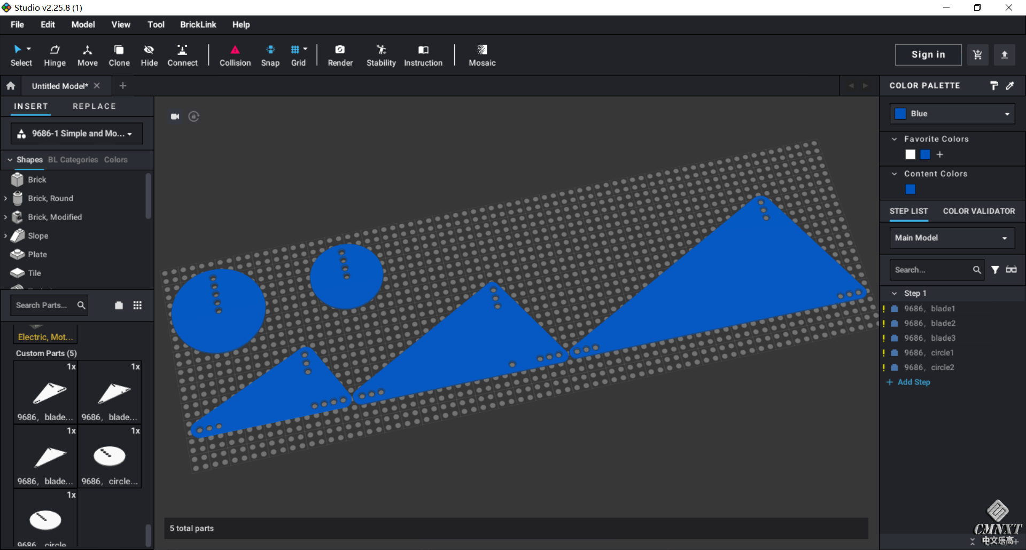Run the Stability check
The width and height of the screenshot is (1026, 550).
[x=381, y=56]
